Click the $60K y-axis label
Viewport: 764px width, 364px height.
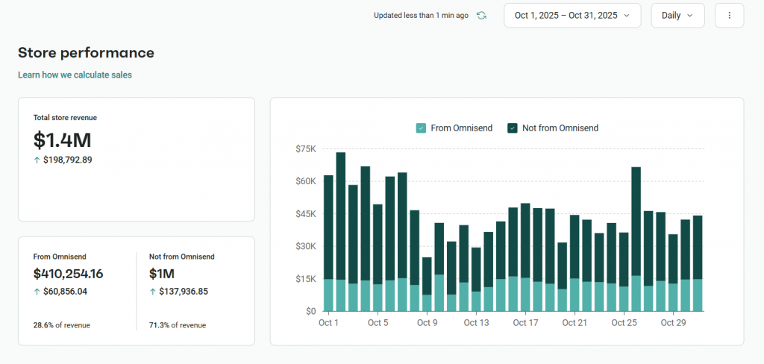[306, 181]
